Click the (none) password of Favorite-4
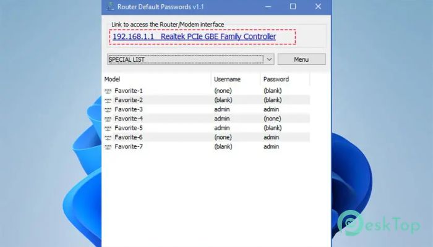 (272, 119)
